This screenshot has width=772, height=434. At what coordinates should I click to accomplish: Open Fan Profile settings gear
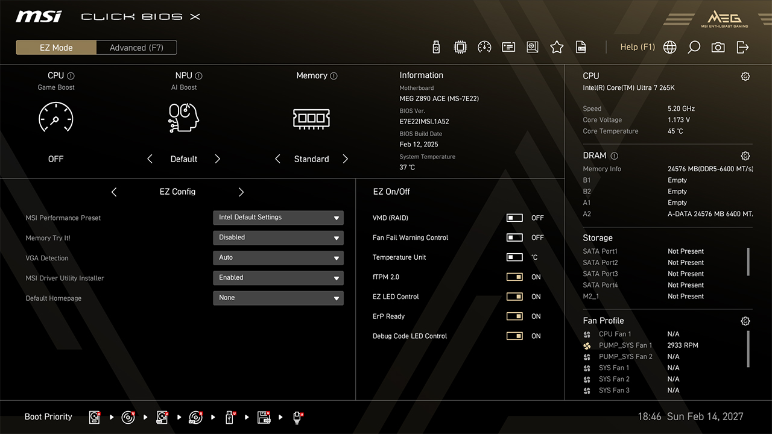pos(745,321)
